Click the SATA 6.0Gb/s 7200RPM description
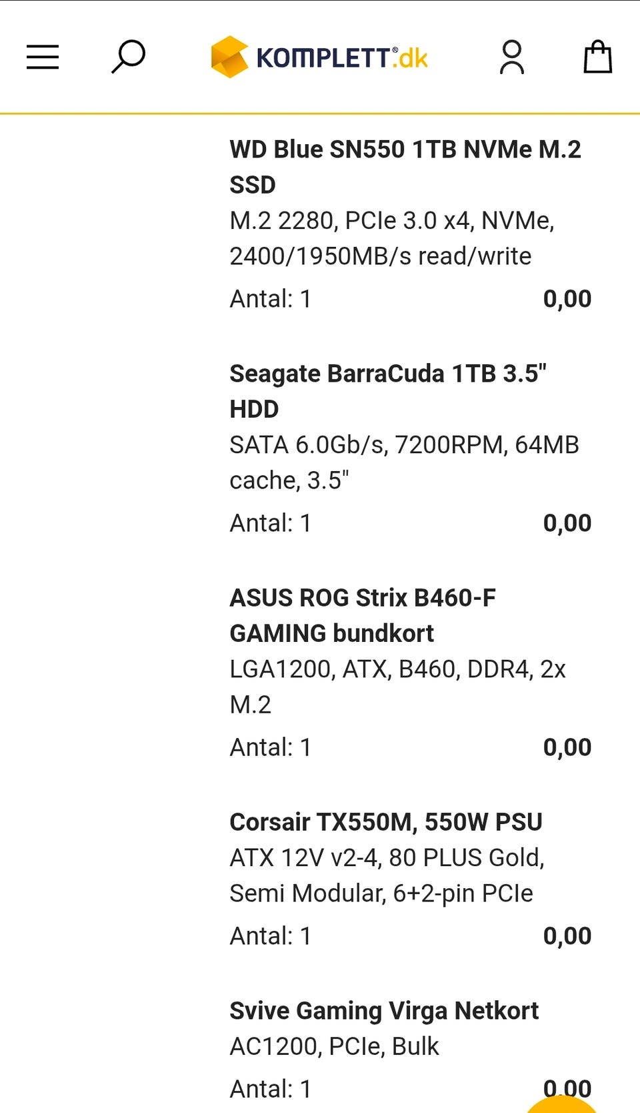The height and width of the screenshot is (1113, 640). [404, 462]
